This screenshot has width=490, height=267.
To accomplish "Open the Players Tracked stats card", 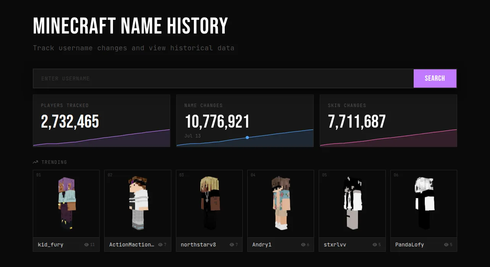I will tap(102, 121).
